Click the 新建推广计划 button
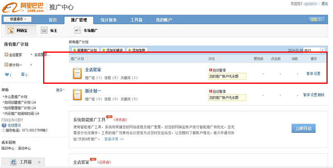The image size is (333, 168). [85, 50]
